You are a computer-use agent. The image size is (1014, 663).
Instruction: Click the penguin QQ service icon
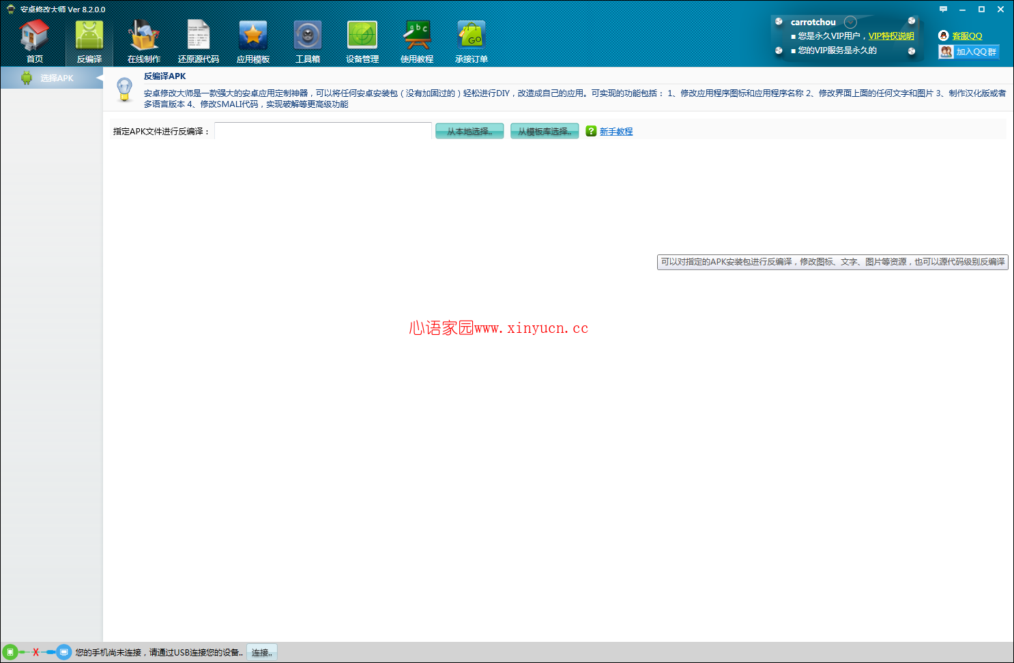click(944, 36)
